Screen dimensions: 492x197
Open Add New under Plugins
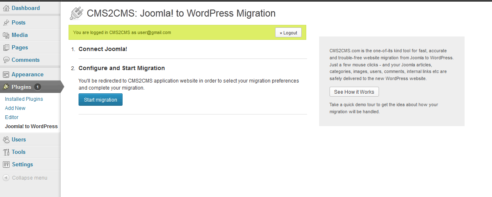tap(15, 108)
